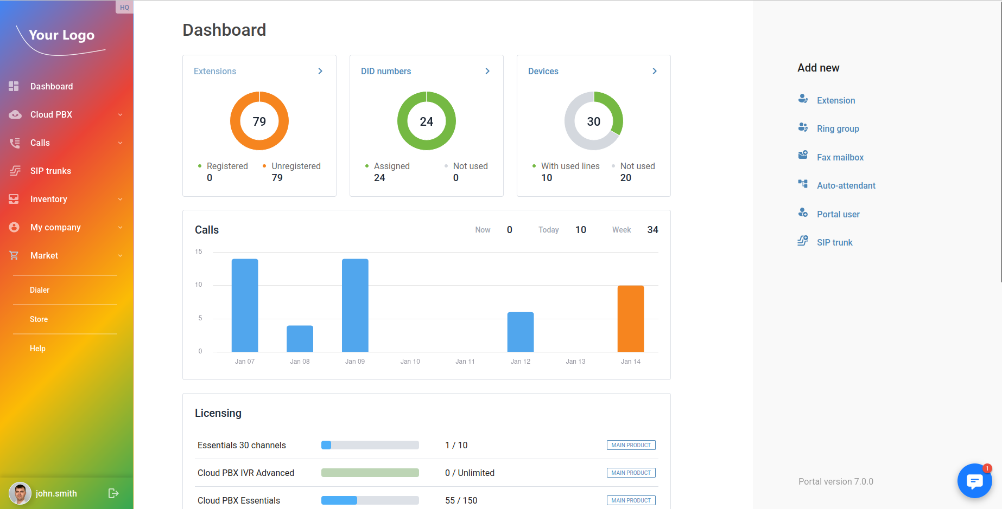Click the Auto-attendant icon under Add new
Image resolution: width=1002 pixels, height=509 pixels.
803,184
